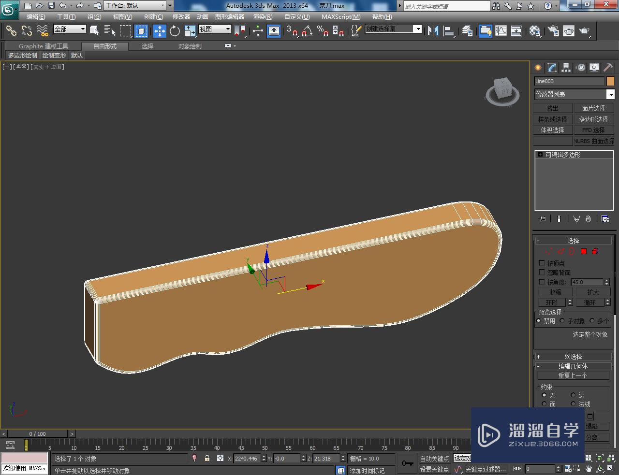619x475 pixels.
Task: Select the 边 constraint radio button
Action: 573,395
